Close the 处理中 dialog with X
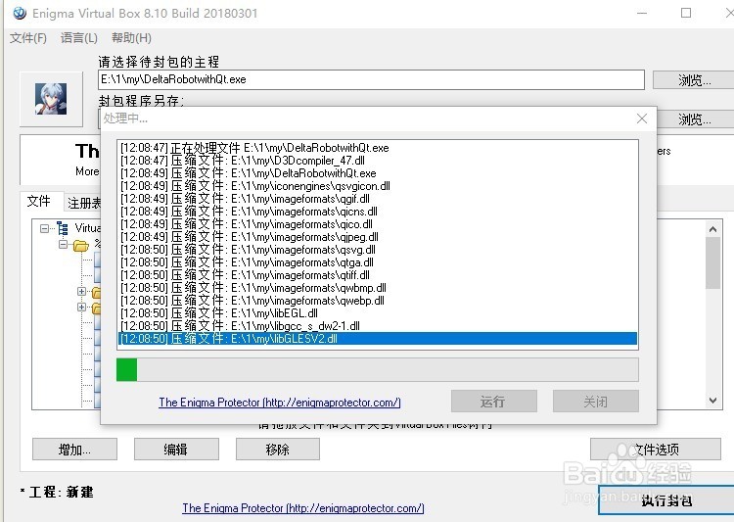 642,119
